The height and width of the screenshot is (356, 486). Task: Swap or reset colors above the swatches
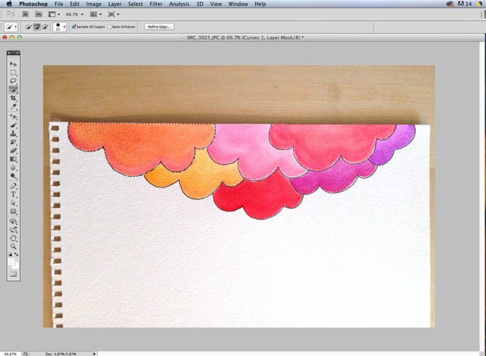[13, 255]
